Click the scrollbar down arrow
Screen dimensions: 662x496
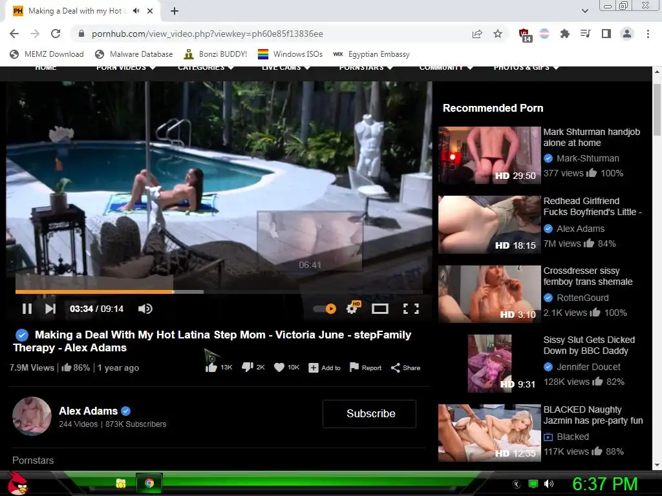pyautogui.click(x=657, y=465)
